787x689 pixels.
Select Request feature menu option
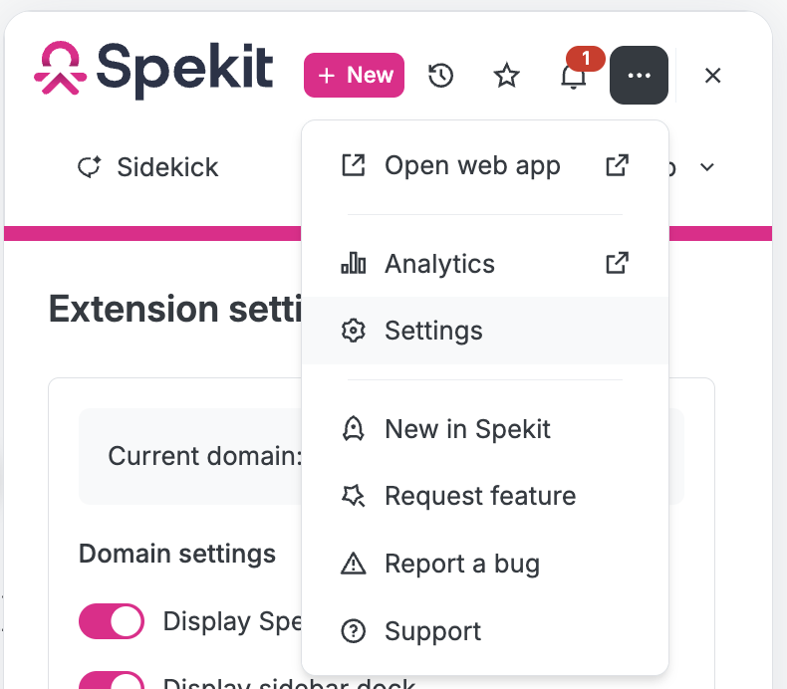485,496
